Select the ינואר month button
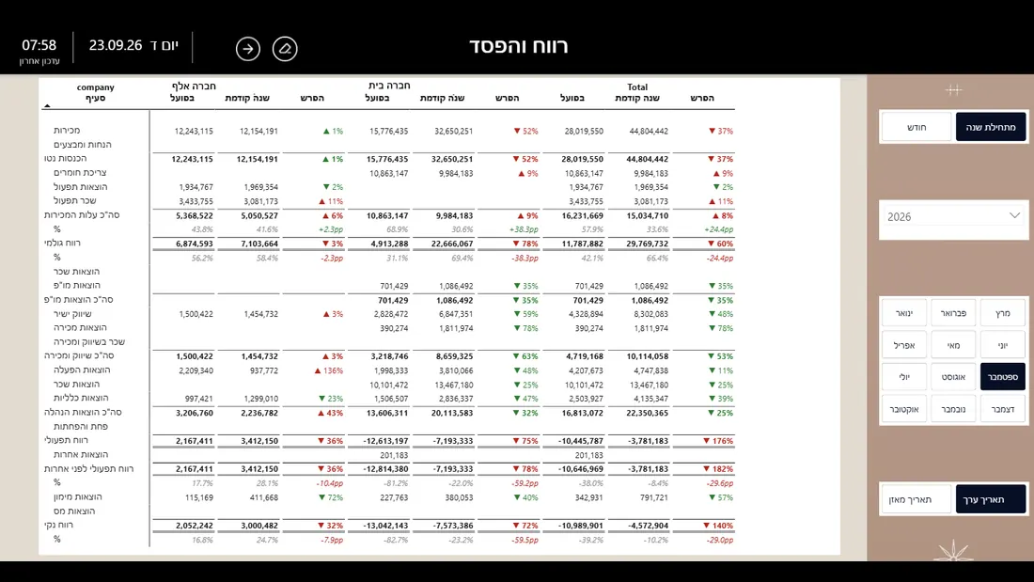Viewport: 1034px width, 582px height. (x=904, y=313)
